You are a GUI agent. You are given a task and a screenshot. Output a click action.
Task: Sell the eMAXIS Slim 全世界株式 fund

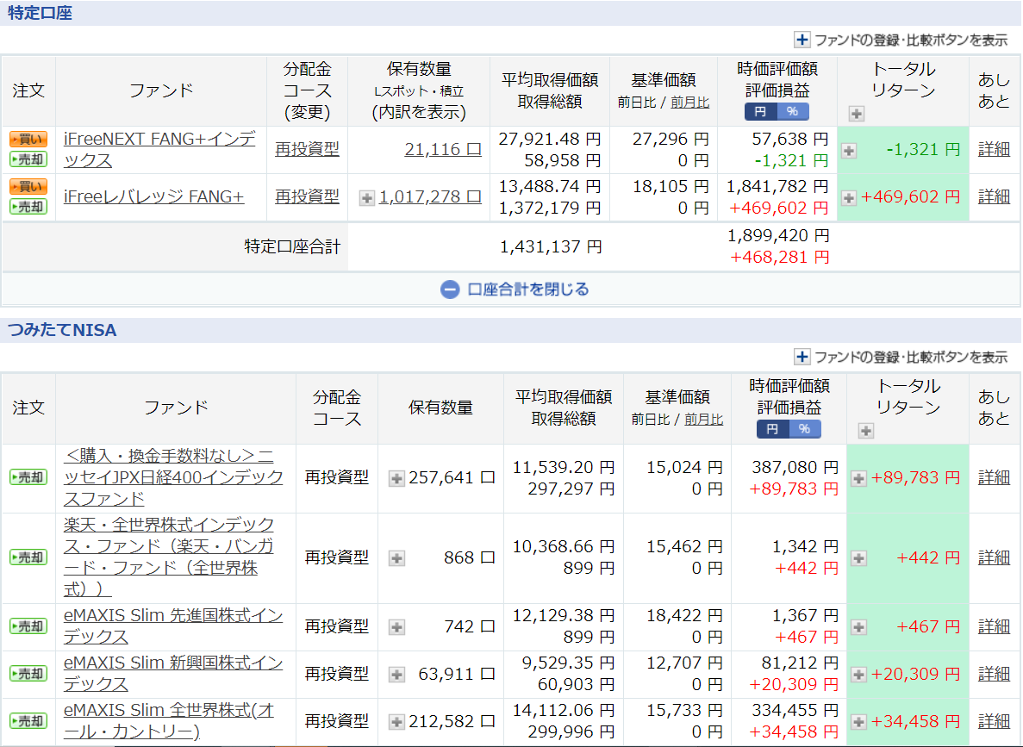[28, 721]
